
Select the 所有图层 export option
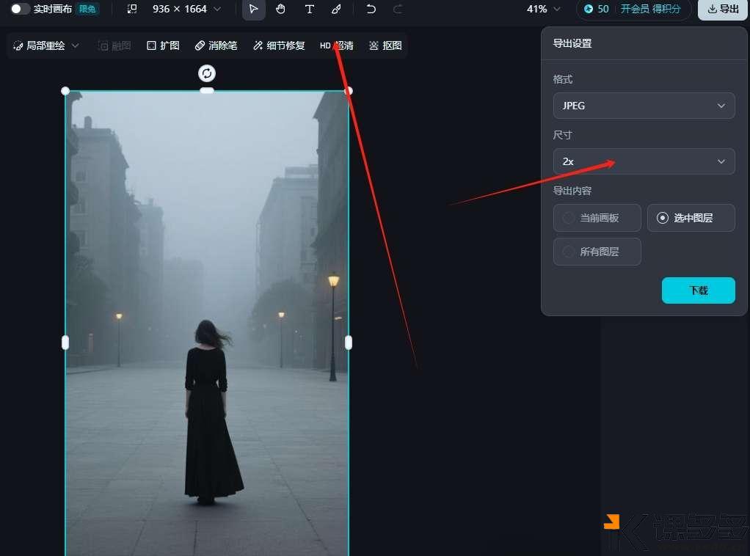coord(597,252)
